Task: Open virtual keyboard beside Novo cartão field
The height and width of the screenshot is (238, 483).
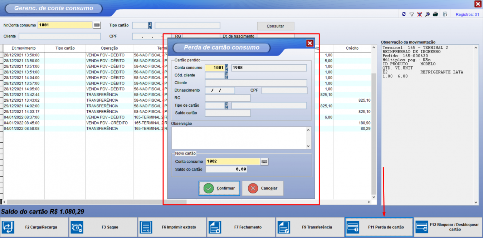Action: 264,162
